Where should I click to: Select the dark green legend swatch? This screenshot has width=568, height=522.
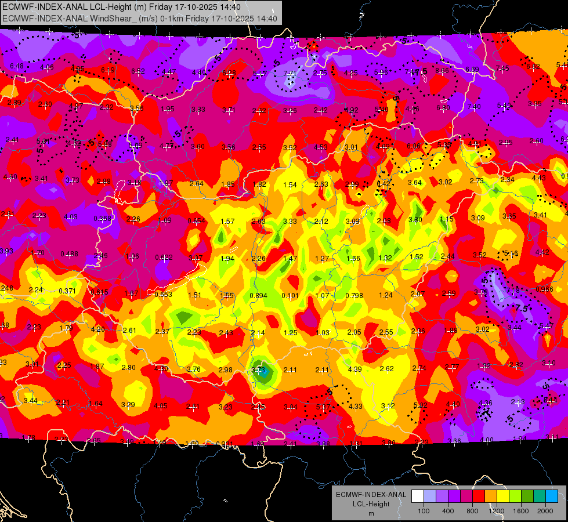point(527,496)
